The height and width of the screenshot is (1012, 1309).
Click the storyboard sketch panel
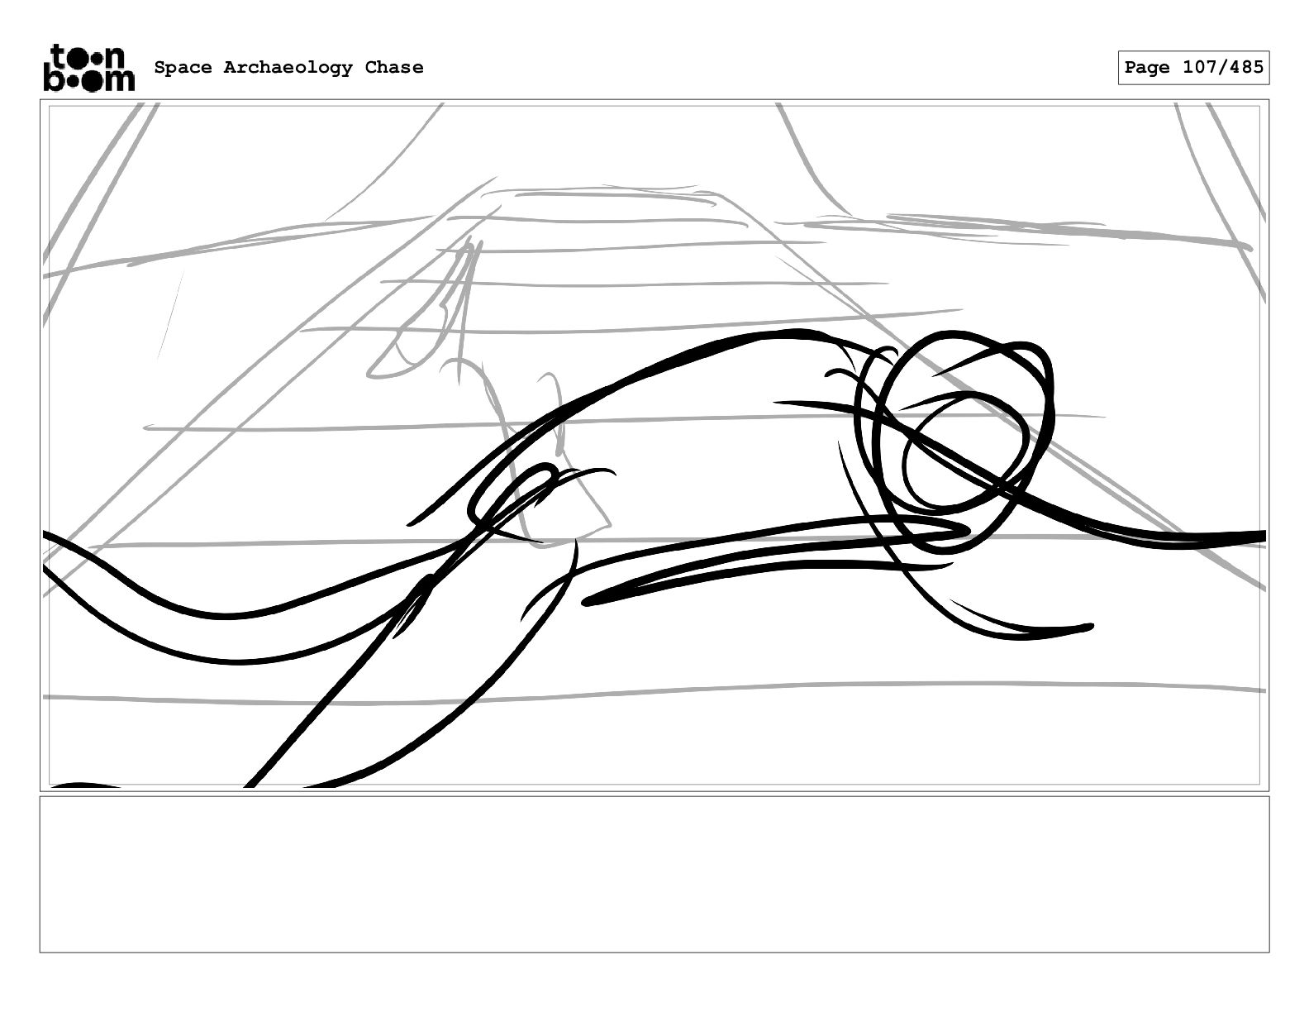[654, 446]
